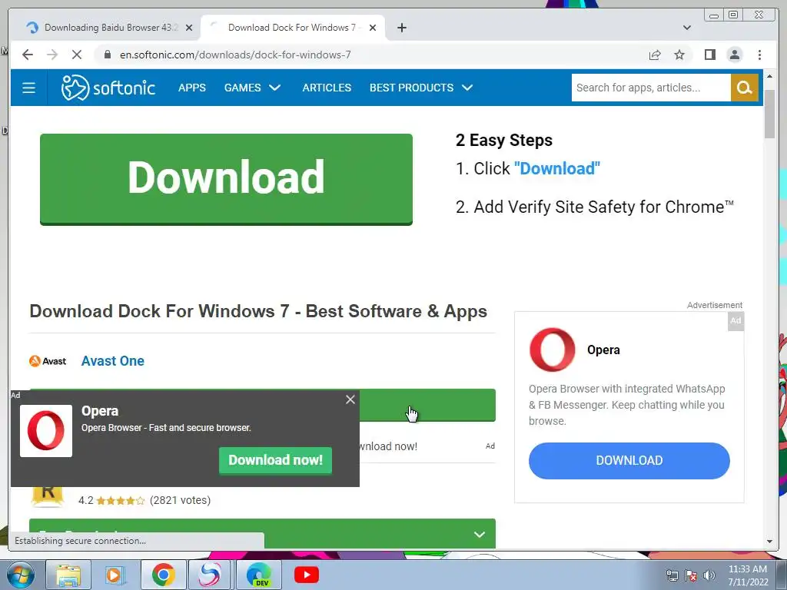Image resolution: width=787 pixels, height=590 pixels.
Task: Launch Windows Media Player from taskbar
Action: point(115,575)
